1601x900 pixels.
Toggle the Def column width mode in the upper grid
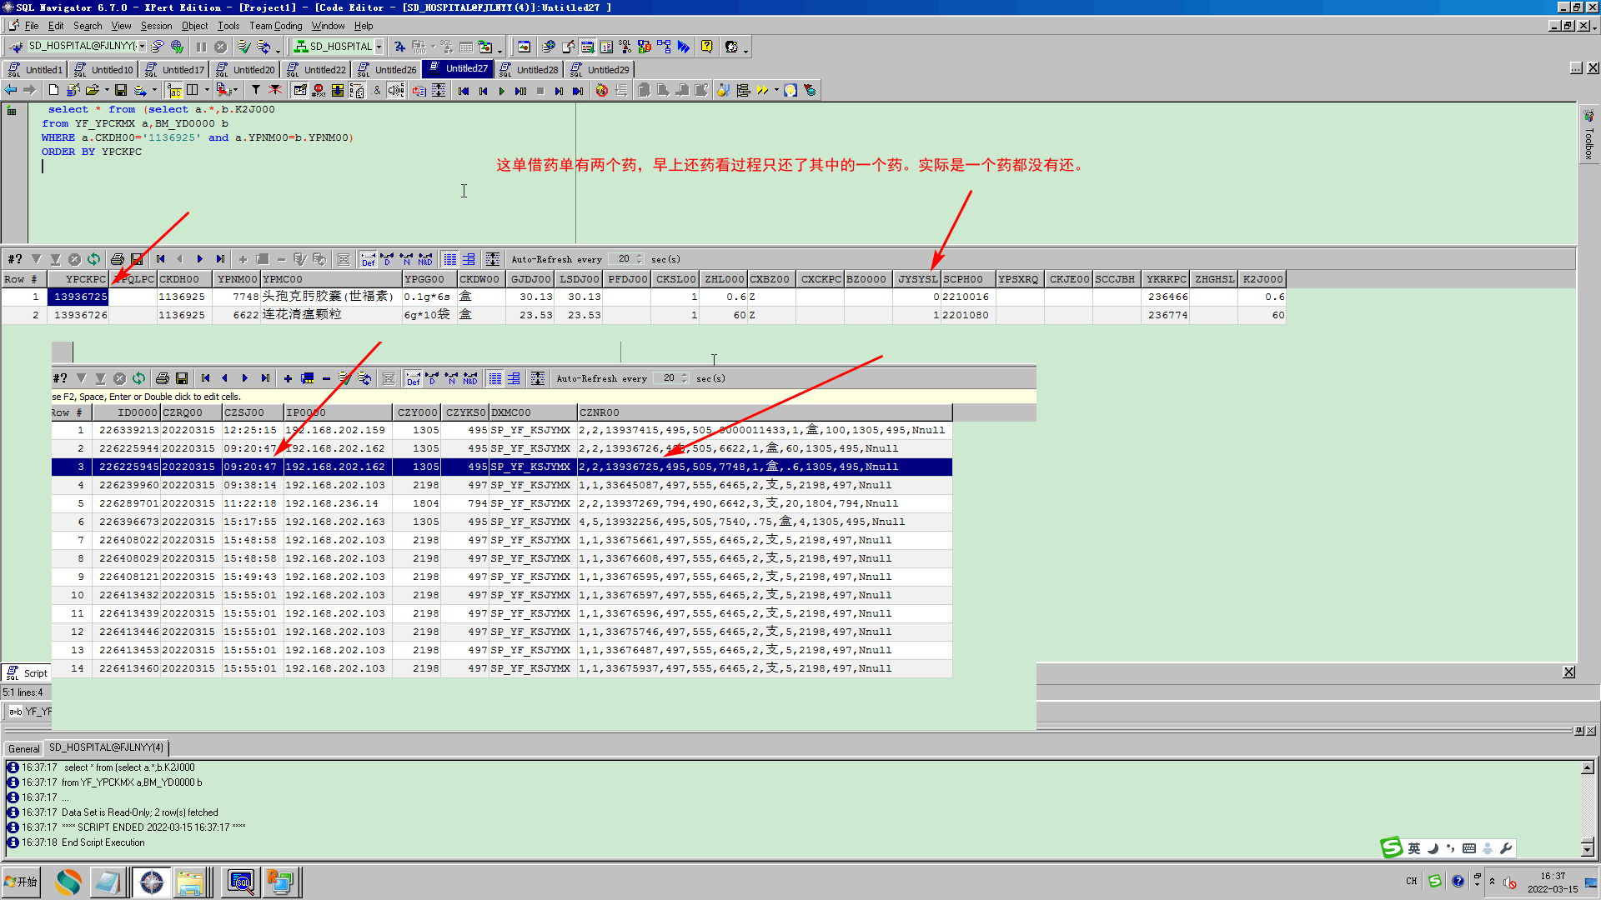click(x=368, y=259)
